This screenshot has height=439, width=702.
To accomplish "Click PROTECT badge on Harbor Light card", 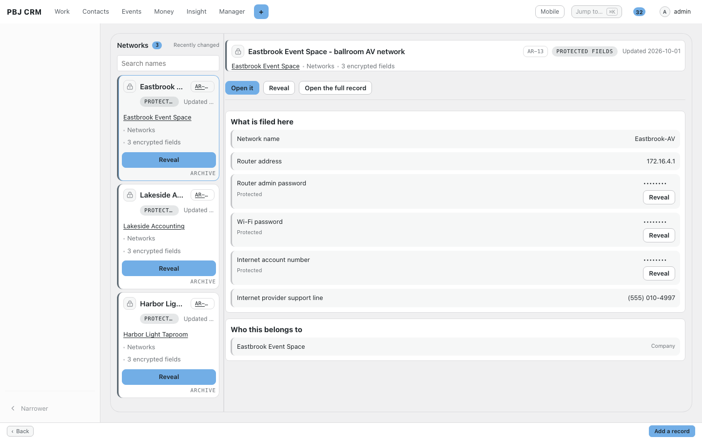I will [x=159, y=319].
